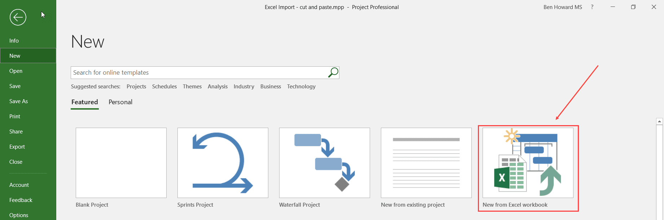Go to the Print page
The width and height of the screenshot is (664, 220).
pyautogui.click(x=28, y=116)
